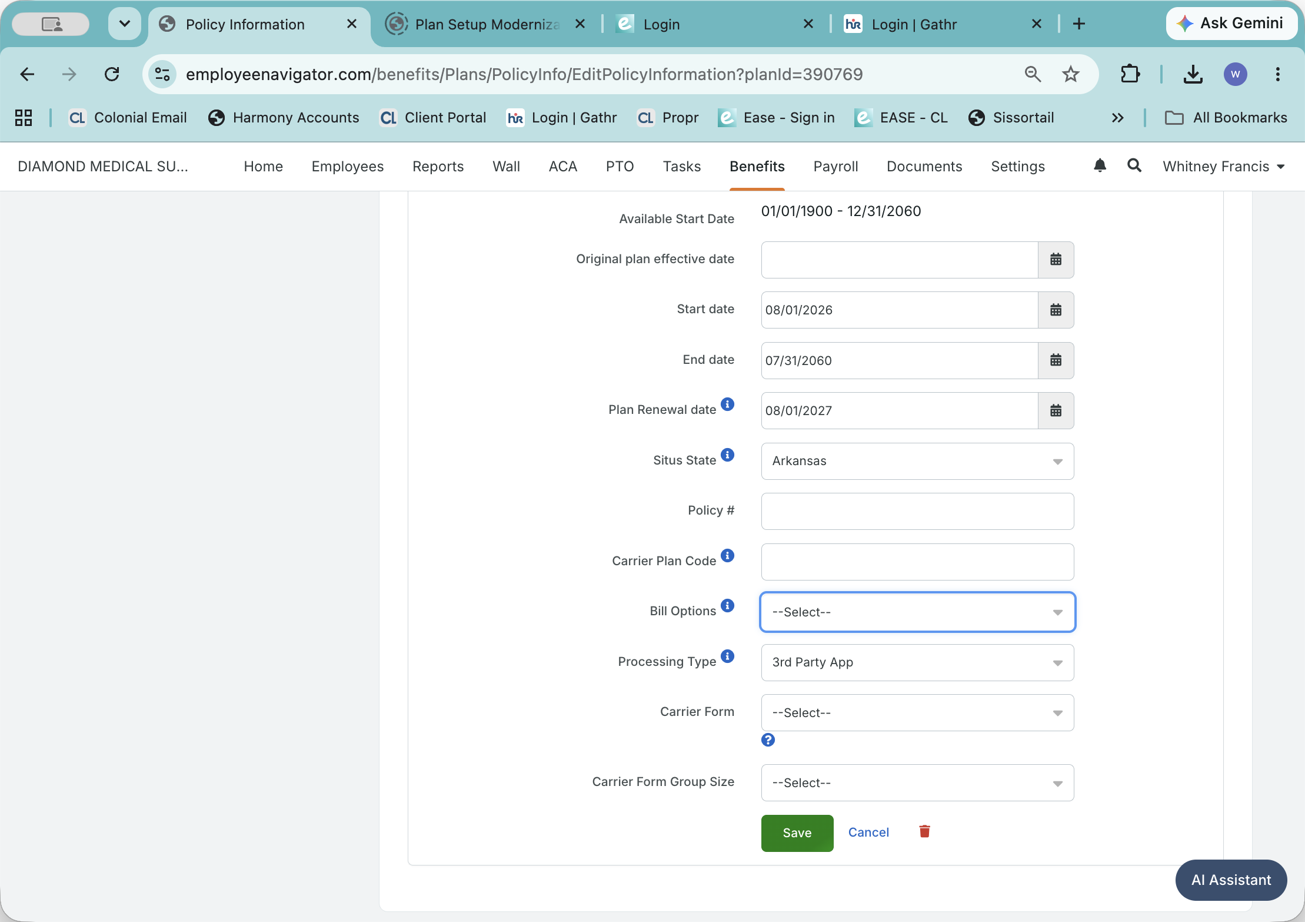
Task: Bookmark this page with the star
Action: click(x=1071, y=74)
